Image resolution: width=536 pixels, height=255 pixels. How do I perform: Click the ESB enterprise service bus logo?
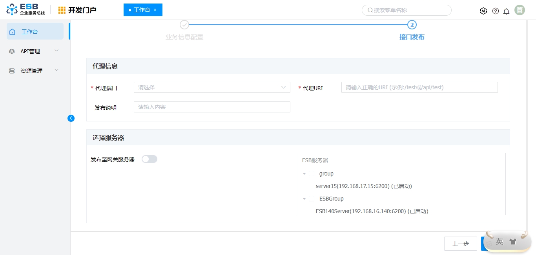tap(26, 10)
